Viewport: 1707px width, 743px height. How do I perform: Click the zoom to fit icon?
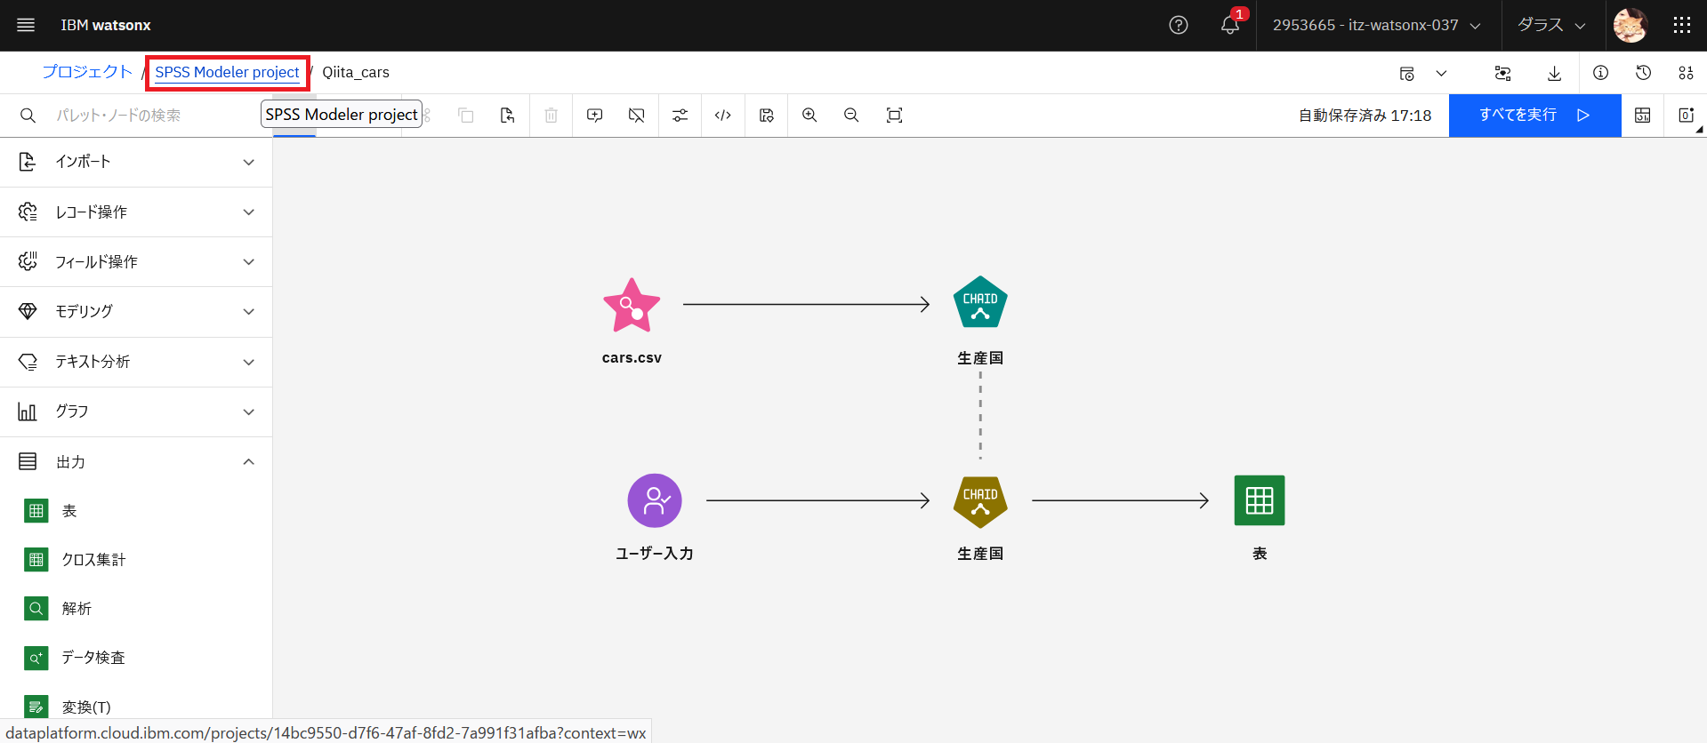894,116
